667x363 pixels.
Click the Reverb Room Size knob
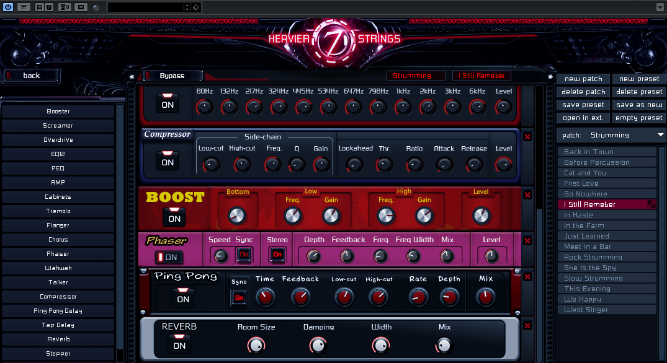[256, 345]
